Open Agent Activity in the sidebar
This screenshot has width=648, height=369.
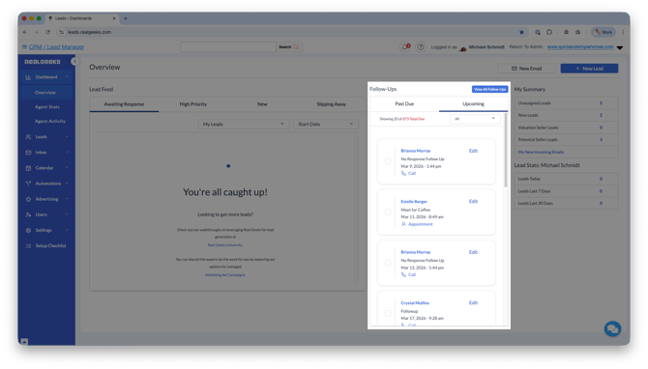50,122
